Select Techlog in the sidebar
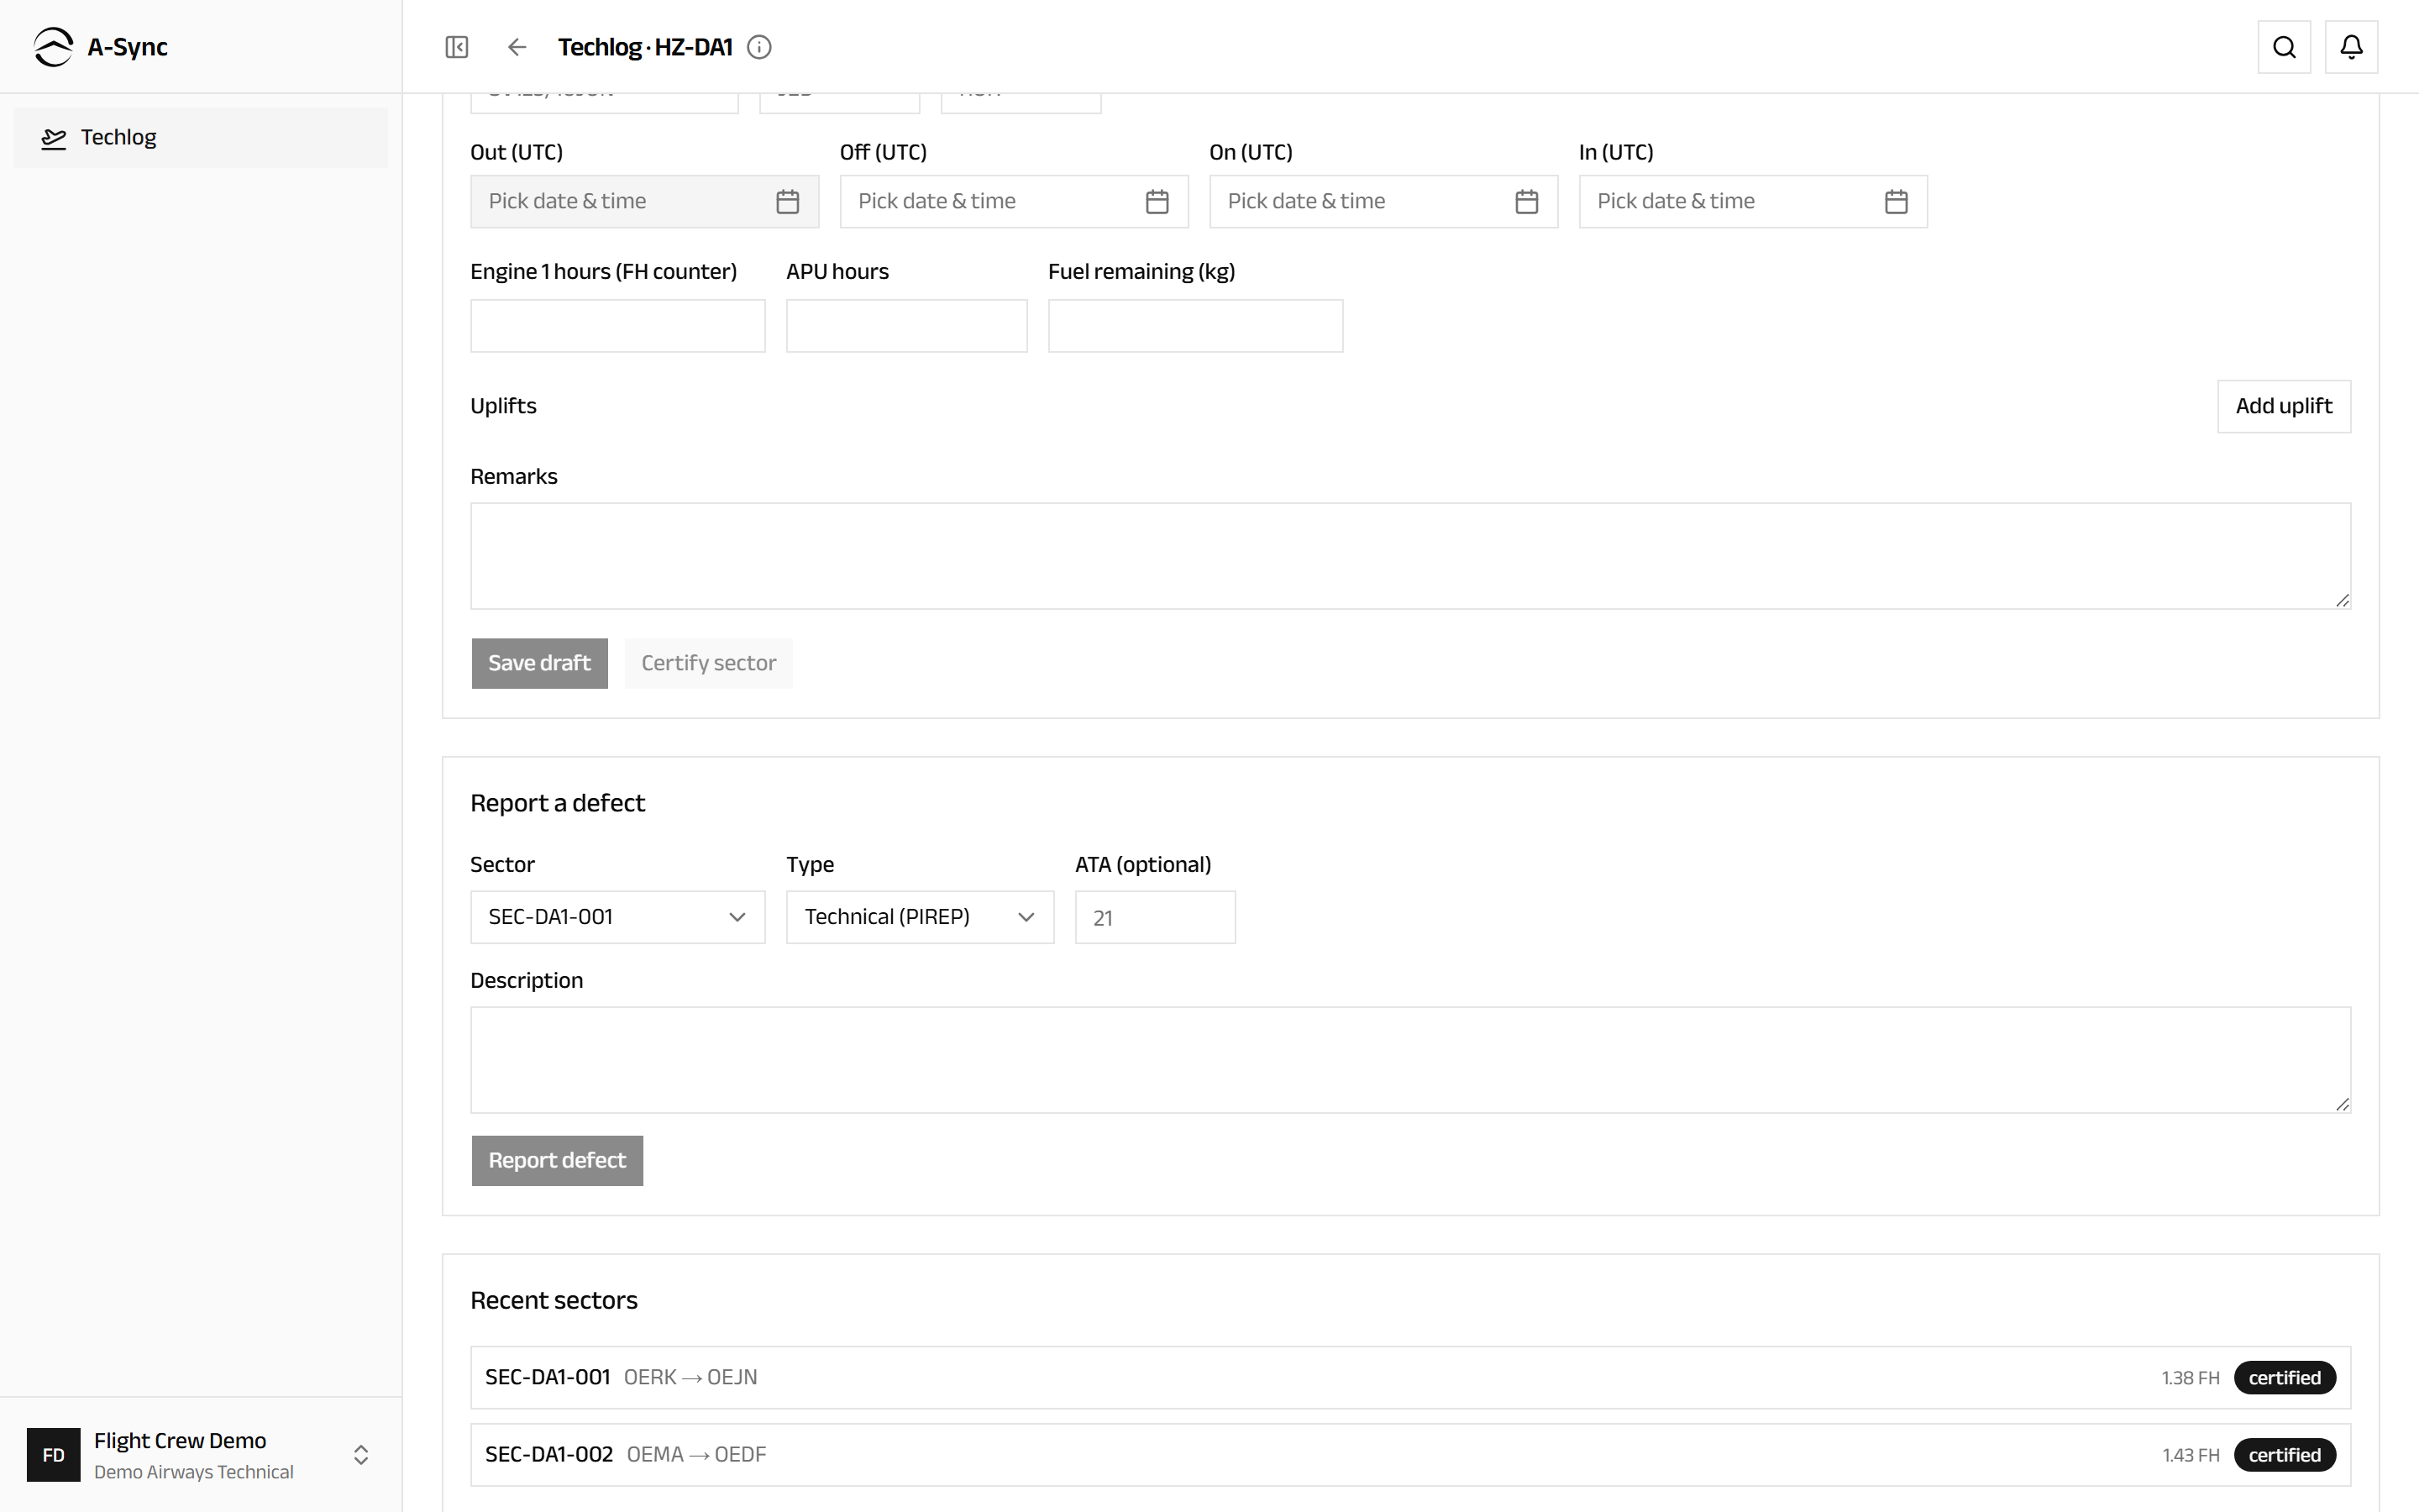Image resolution: width=2419 pixels, height=1512 pixels. point(200,138)
